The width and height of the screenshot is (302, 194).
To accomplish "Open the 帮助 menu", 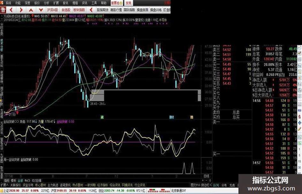I will tap(104, 3).
